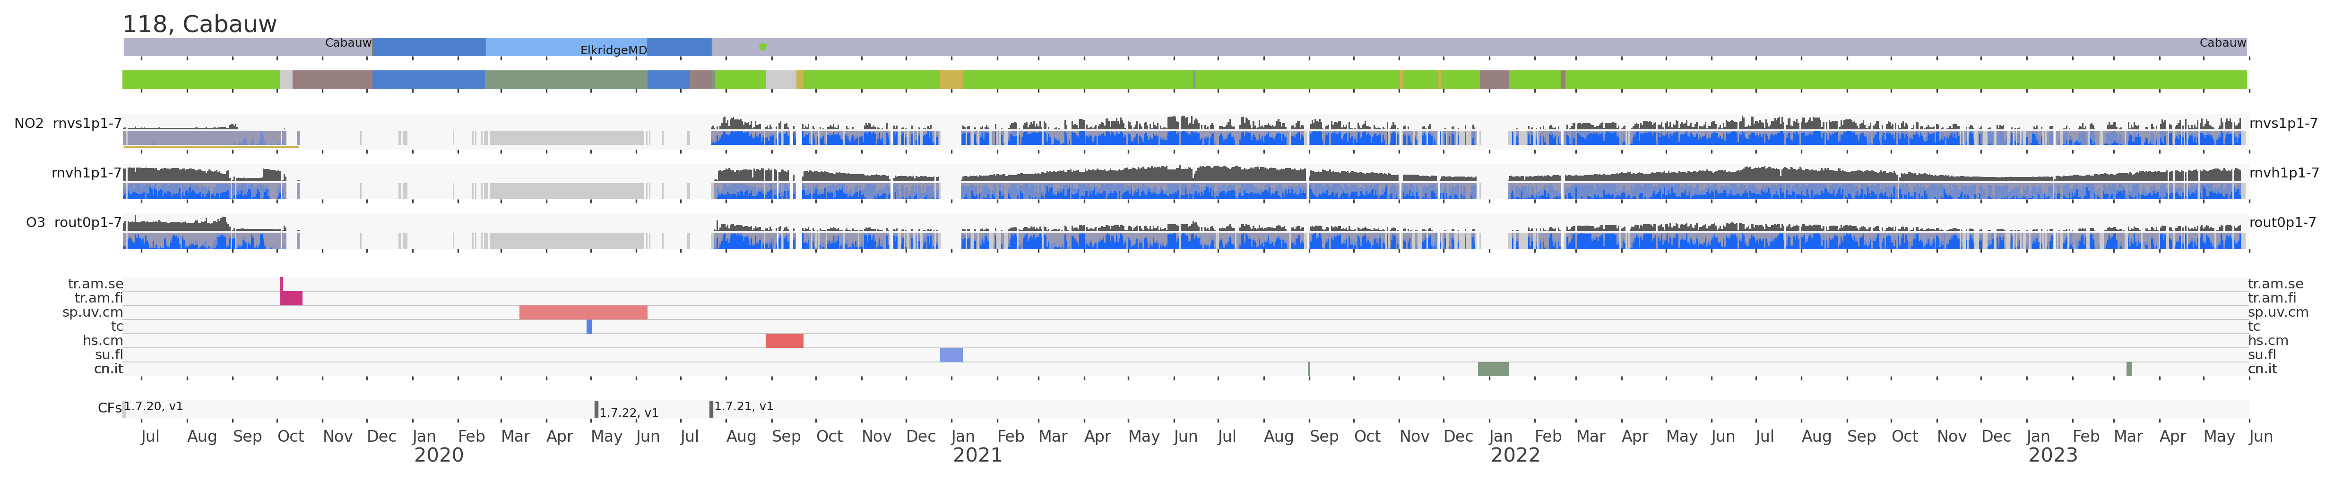Click the 1.7.21, v1 calibration marker
The width and height of the screenshot is (2334, 480).
[711, 410]
